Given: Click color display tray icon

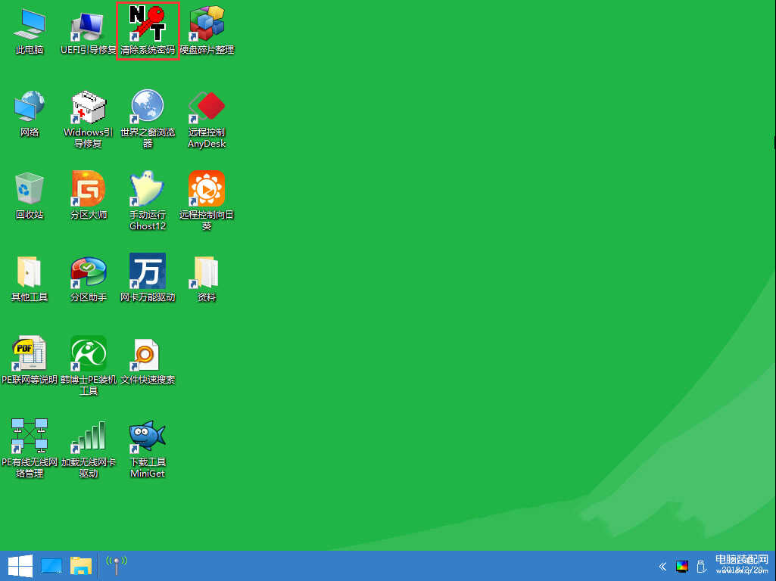Looking at the screenshot, I should pos(682,567).
